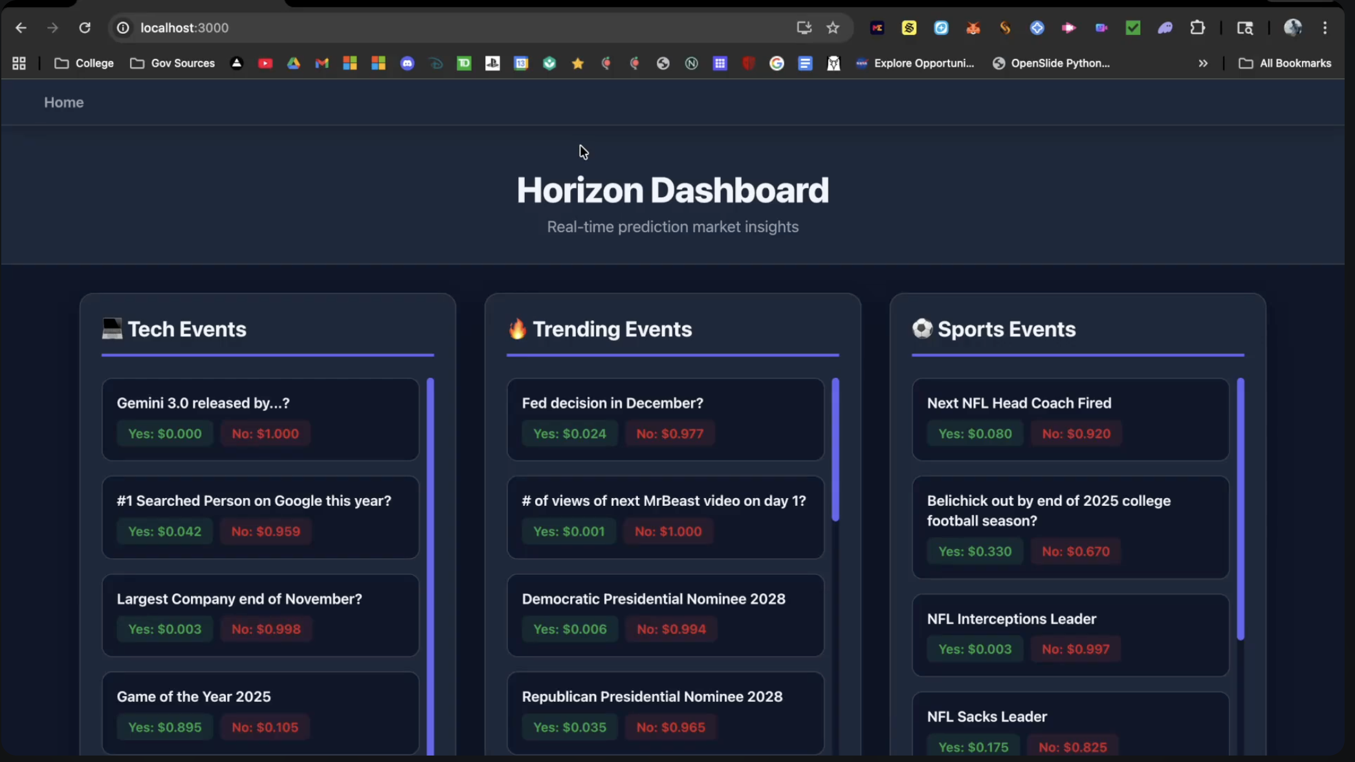Open Google Drive bookmark icon
Viewport: 1355px width, 762px height.
click(294, 63)
